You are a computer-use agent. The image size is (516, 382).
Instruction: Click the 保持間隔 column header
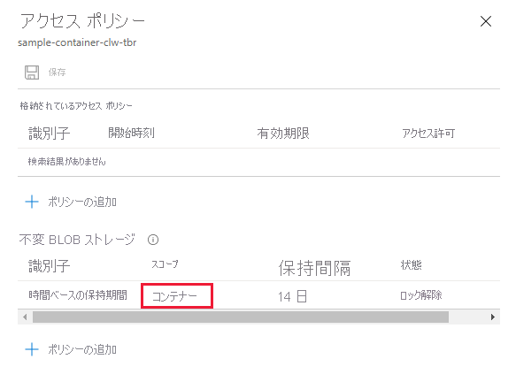[x=314, y=268]
